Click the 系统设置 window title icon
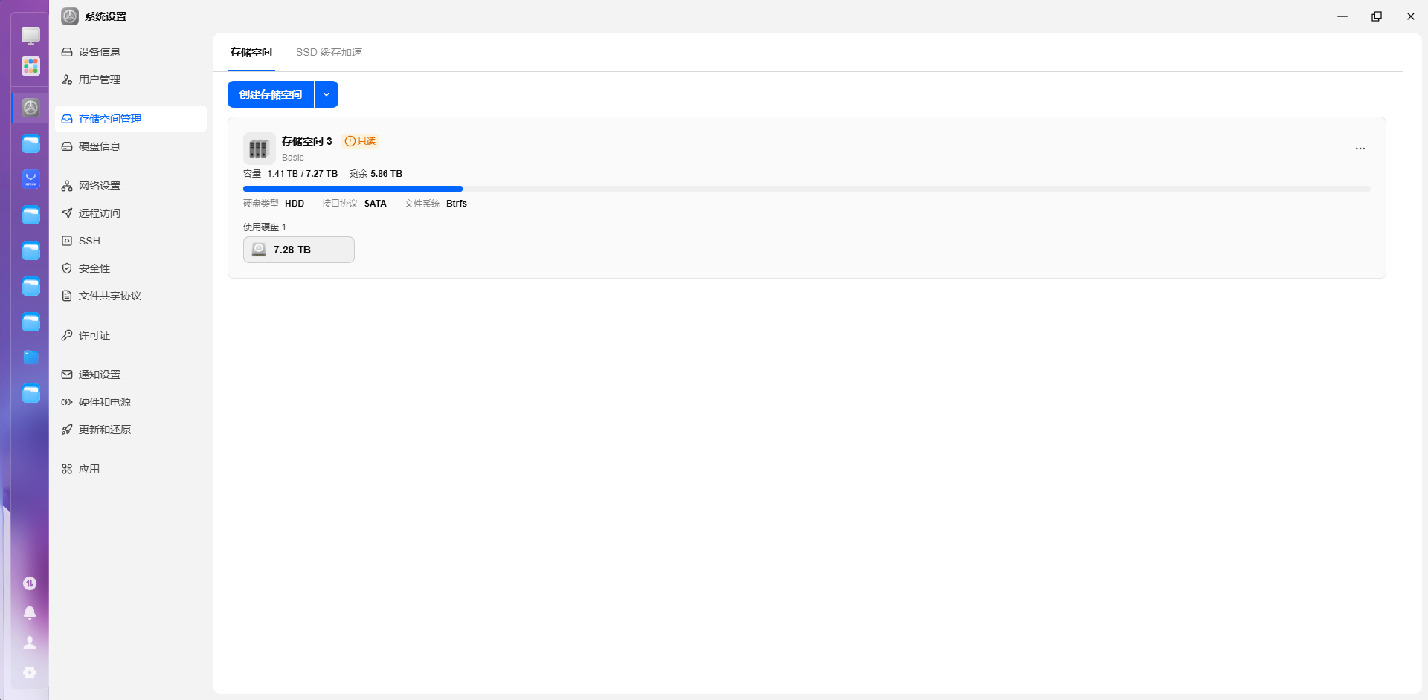The width and height of the screenshot is (1428, 700). tap(70, 16)
